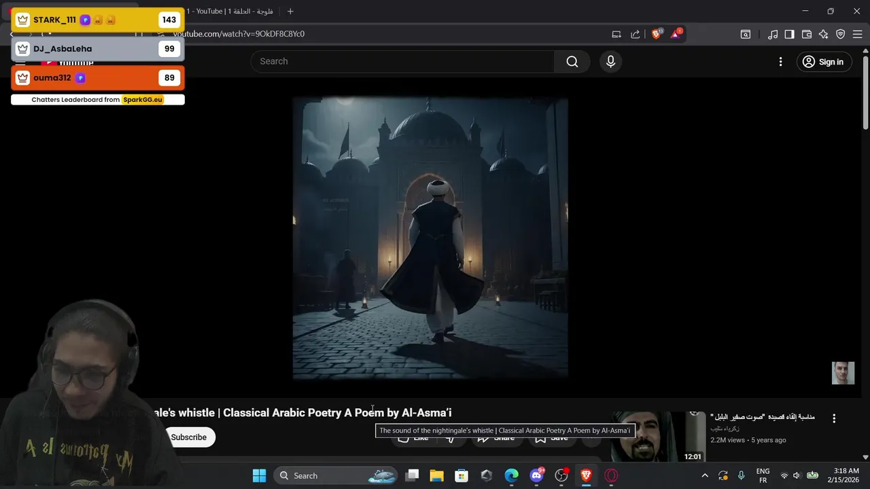This screenshot has width=870, height=489.
Task: Open Microsoft Edge from the taskbar
Action: [511, 476]
